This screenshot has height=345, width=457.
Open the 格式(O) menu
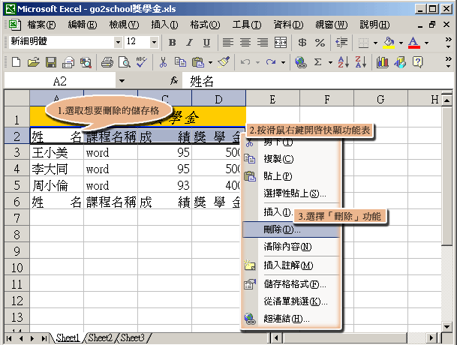pos(204,24)
